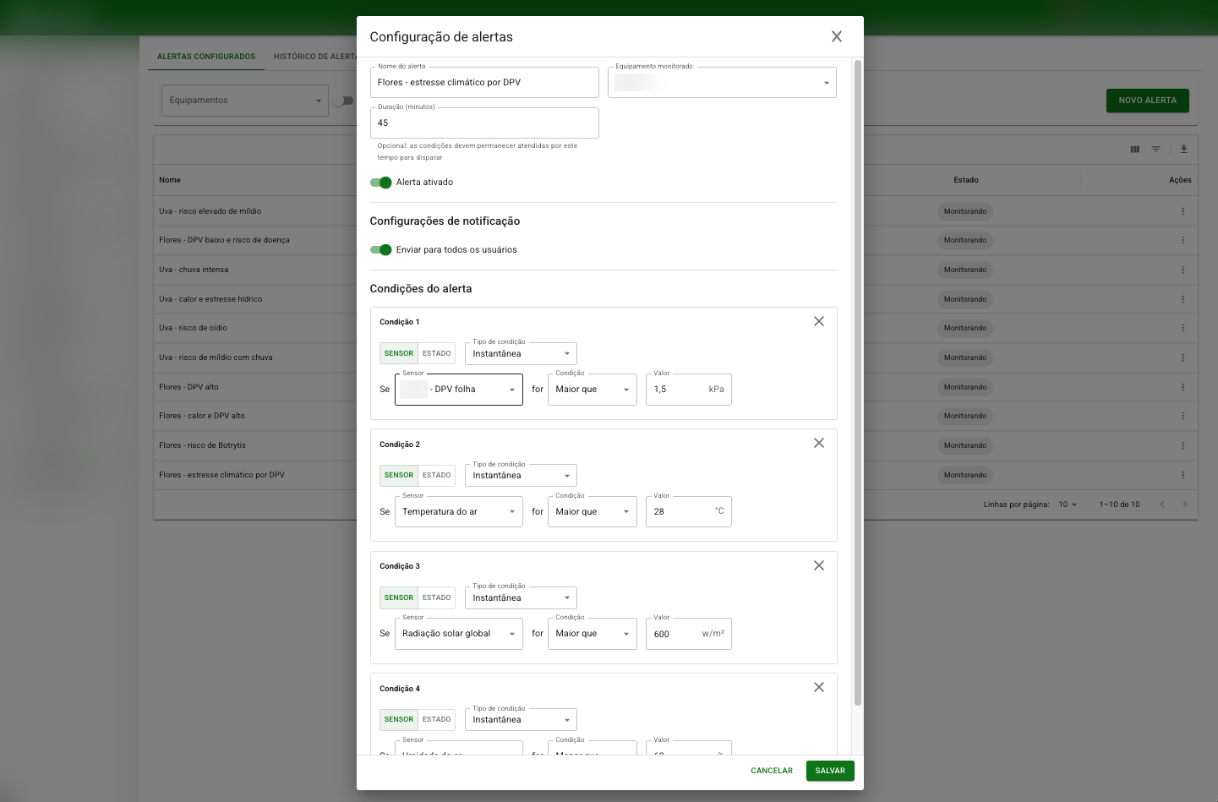Click the SALVAR button
The image size is (1218, 802).
[x=830, y=771]
